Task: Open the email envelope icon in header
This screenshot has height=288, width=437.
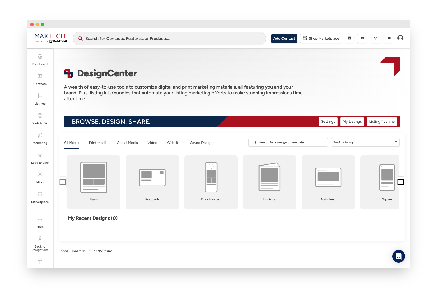Action: [x=350, y=38]
